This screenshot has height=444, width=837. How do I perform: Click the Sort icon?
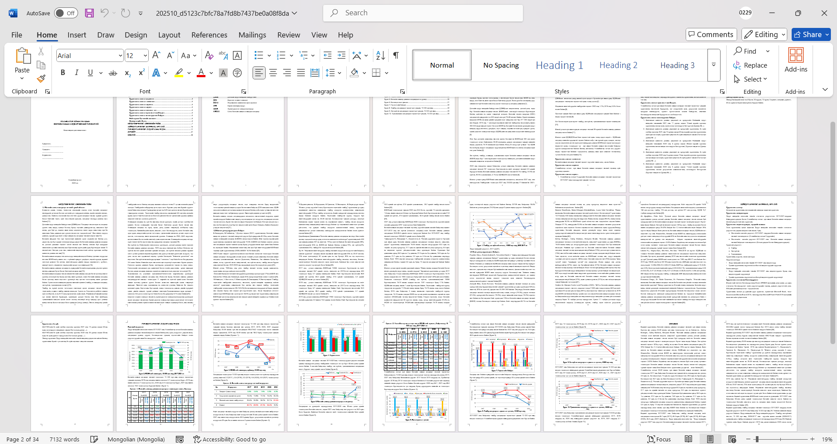pos(380,55)
